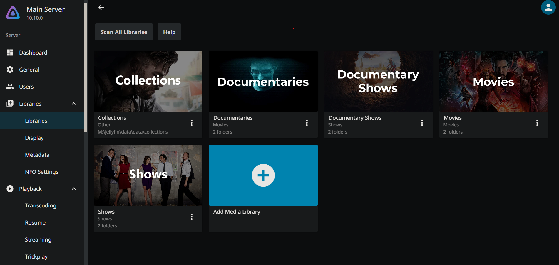Viewport: 559px width, 265px height.
Task: Collapse the Libraries sidebar section
Action: click(x=74, y=104)
